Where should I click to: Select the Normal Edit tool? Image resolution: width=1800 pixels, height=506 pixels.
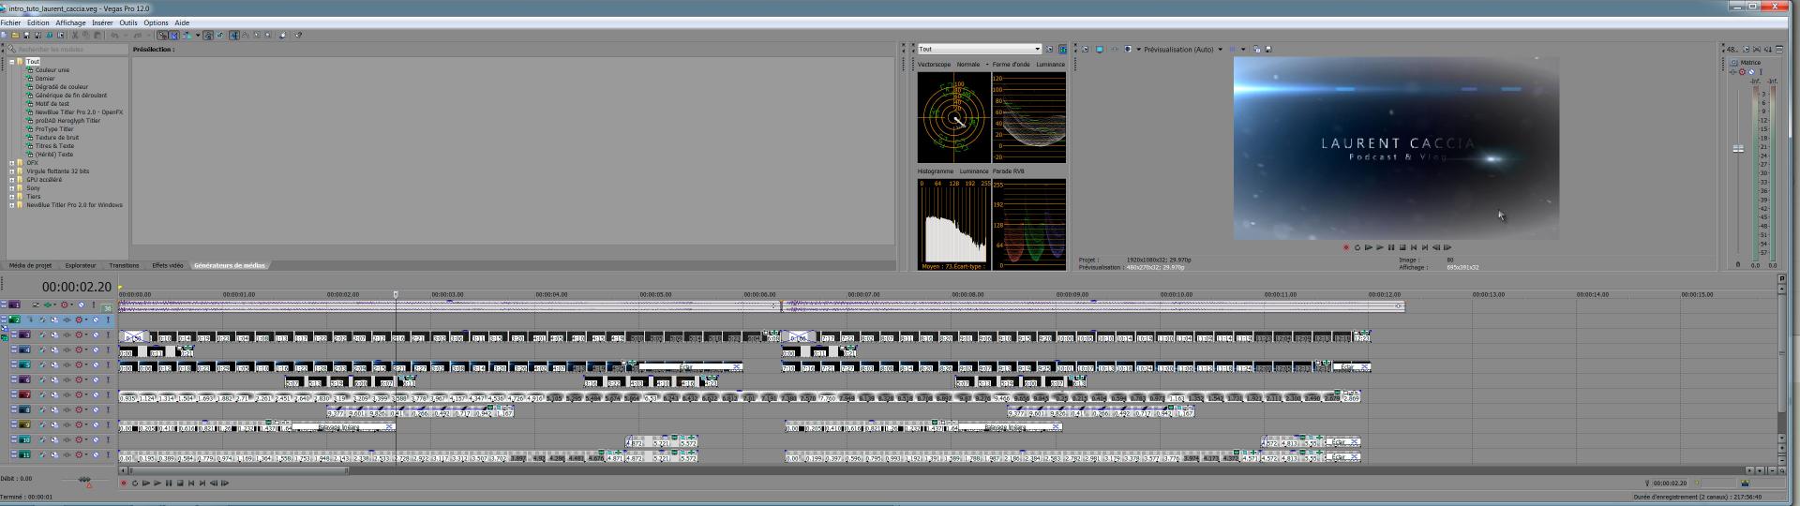[x=233, y=35]
